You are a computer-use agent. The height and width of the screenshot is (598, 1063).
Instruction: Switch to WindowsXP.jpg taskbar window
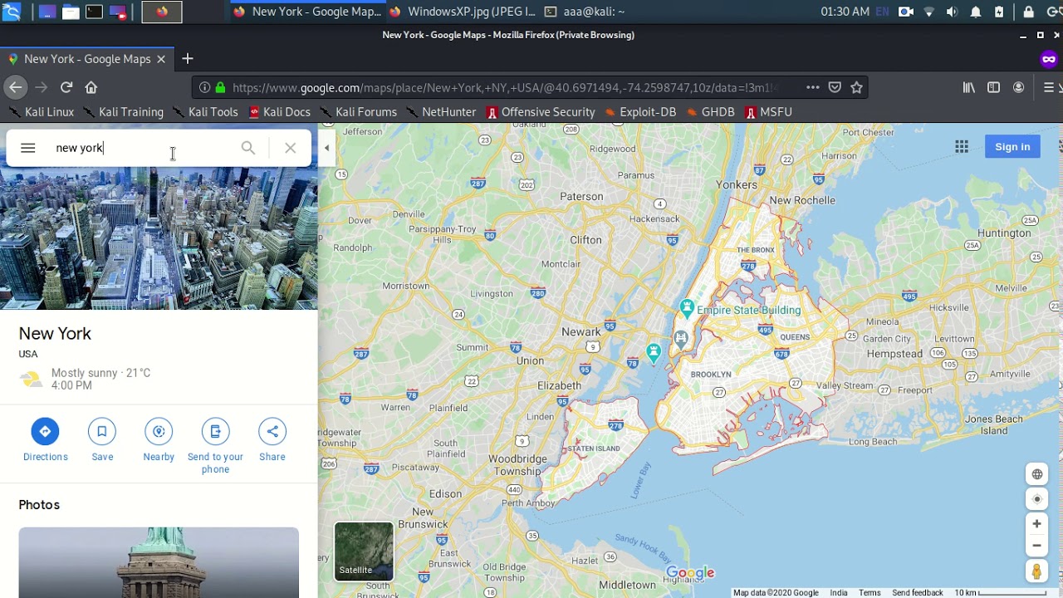[463, 12]
